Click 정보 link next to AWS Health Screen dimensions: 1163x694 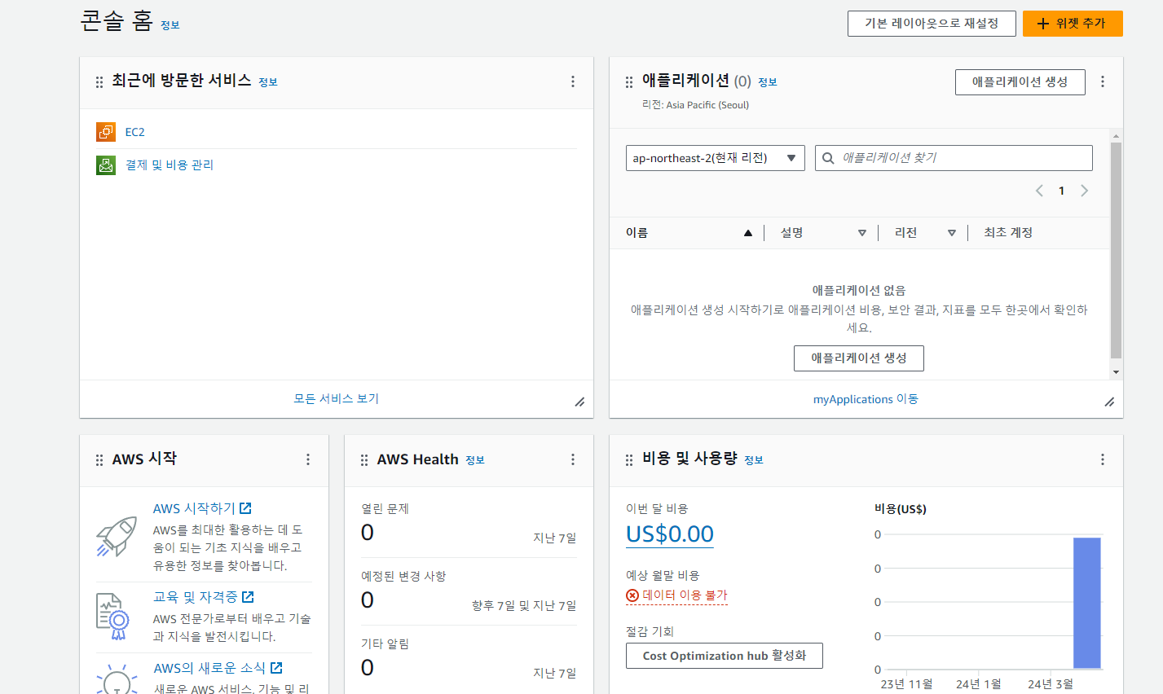(475, 460)
